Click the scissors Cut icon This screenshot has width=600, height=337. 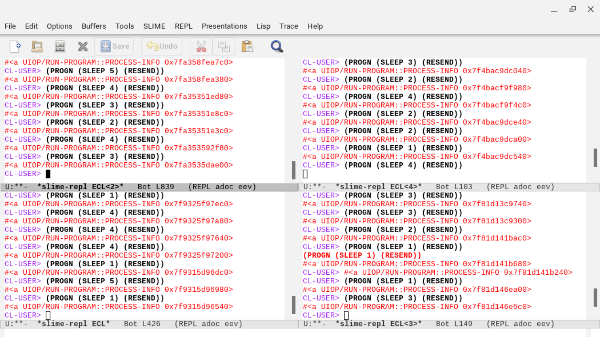pos(201,47)
